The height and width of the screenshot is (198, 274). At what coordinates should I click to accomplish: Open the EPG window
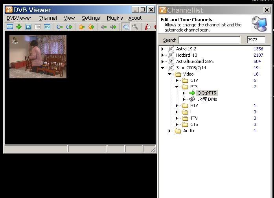pos(47,27)
